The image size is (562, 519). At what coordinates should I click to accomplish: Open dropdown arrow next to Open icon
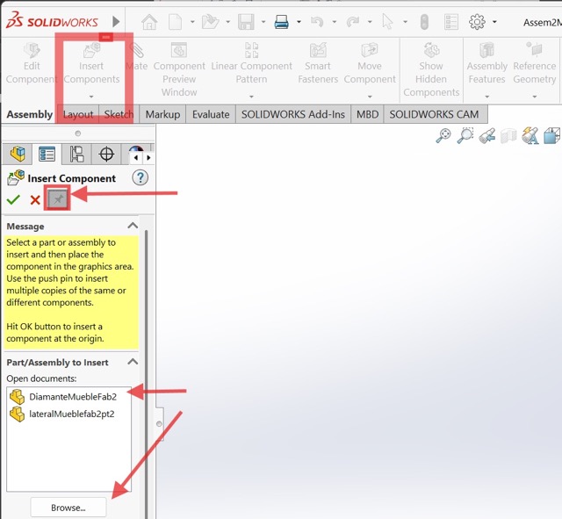tap(228, 22)
